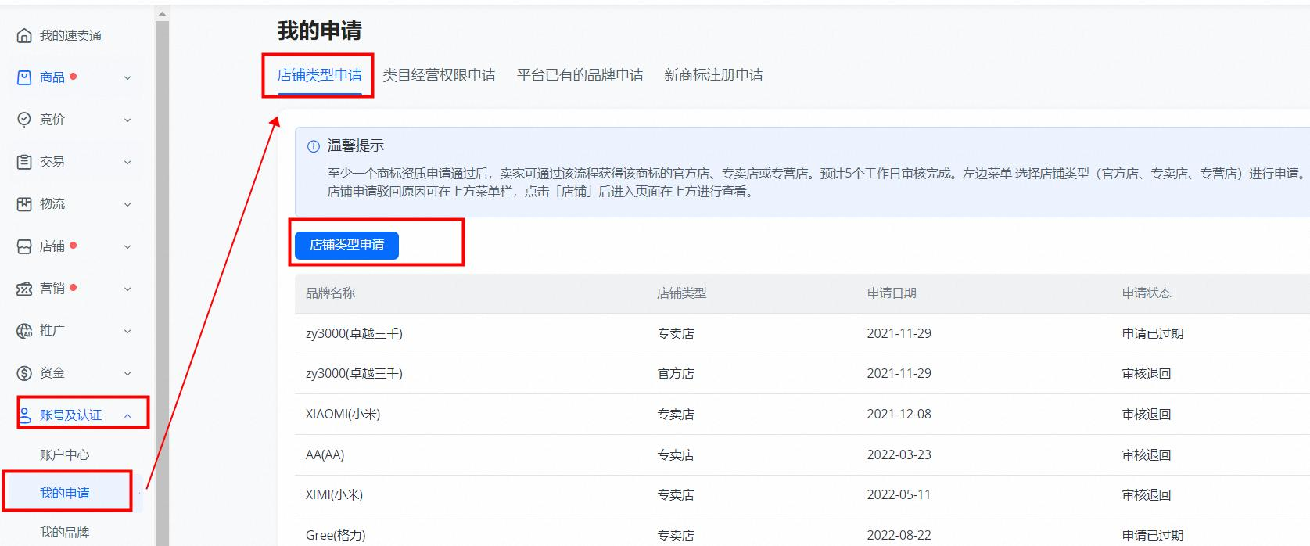The width and height of the screenshot is (1310, 546).
Task: Click the 店铺 store icon in sidebar
Action: click(x=24, y=246)
